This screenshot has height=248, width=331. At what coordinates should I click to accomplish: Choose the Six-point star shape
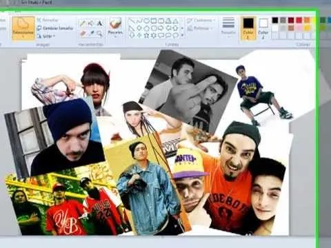pos(154,36)
